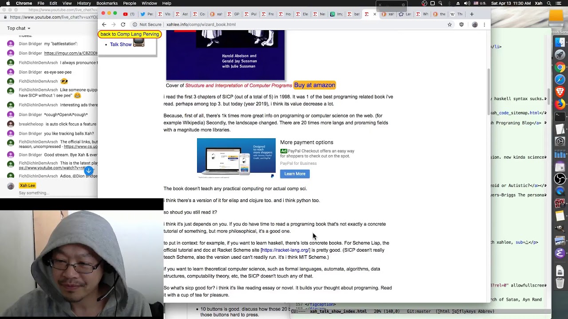Open the volume control in menu bar
568x319 pixels.
click(x=467, y=4)
